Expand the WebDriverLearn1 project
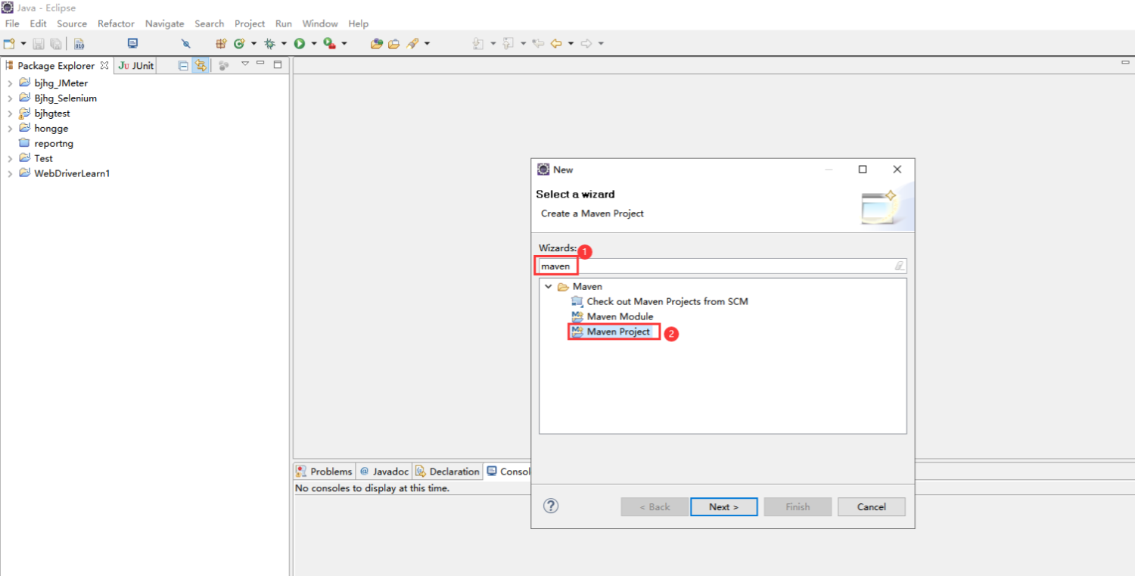The width and height of the screenshot is (1135, 576). click(x=10, y=173)
